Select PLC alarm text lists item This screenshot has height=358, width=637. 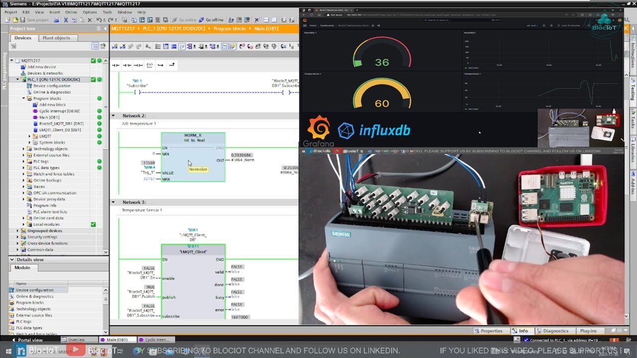pyautogui.click(x=50, y=212)
